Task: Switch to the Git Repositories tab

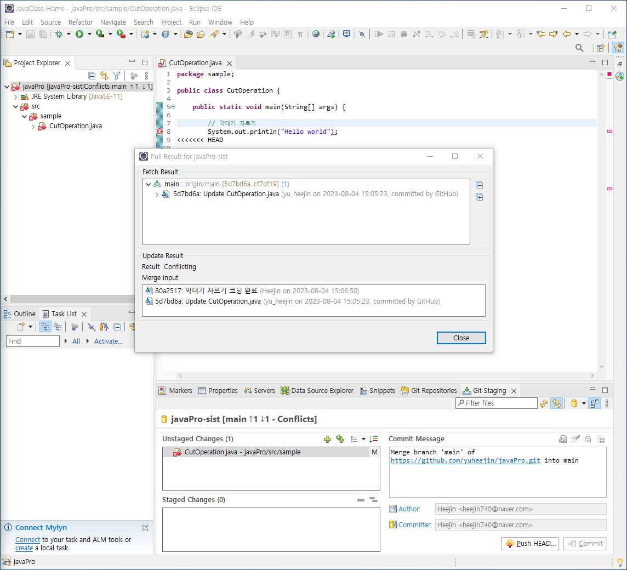Action: point(429,391)
